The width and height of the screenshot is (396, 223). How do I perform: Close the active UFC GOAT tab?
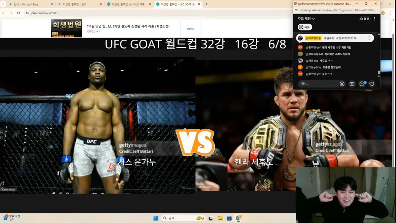coord(200,4)
